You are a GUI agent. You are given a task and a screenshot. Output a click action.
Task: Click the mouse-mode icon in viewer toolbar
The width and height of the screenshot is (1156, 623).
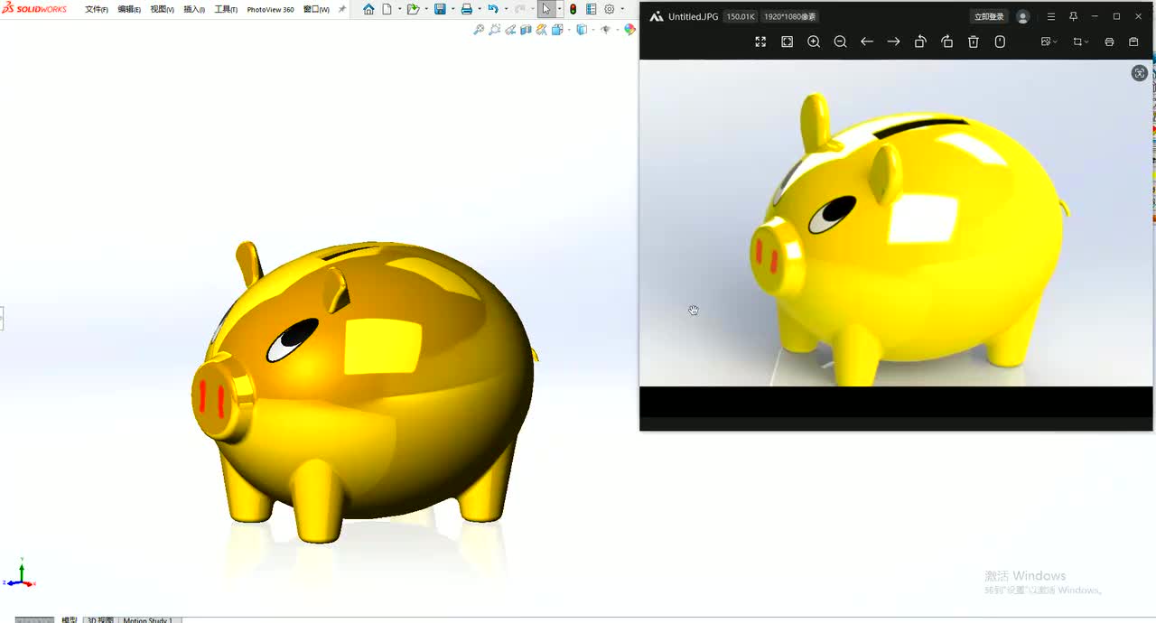click(x=1000, y=42)
